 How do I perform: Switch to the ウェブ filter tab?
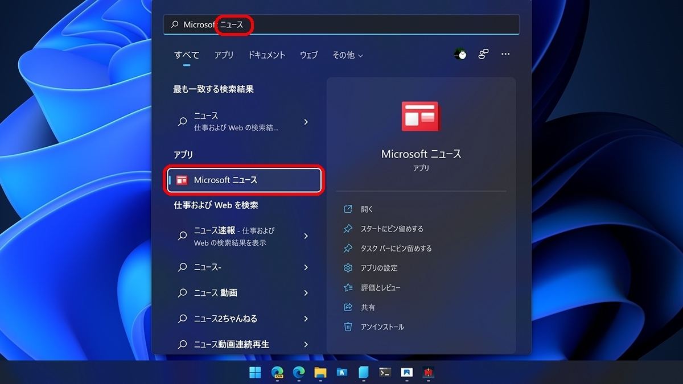coord(308,55)
